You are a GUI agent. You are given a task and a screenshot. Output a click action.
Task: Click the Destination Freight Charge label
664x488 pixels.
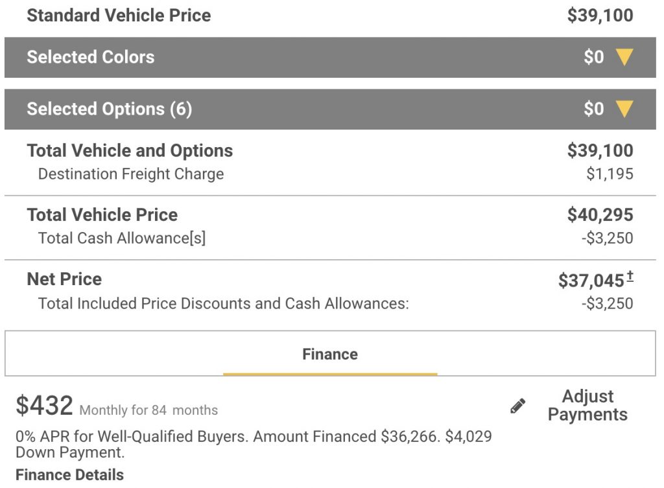pos(131,174)
